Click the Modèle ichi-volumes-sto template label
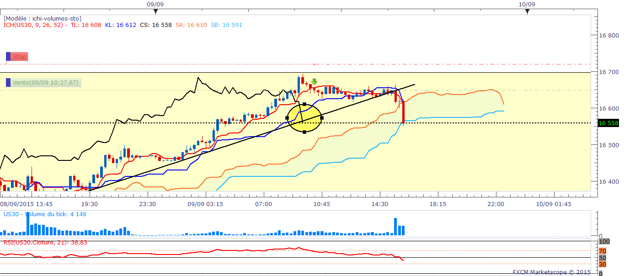This screenshot has height=276, width=624. pyautogui.click(x=43, y=18)
